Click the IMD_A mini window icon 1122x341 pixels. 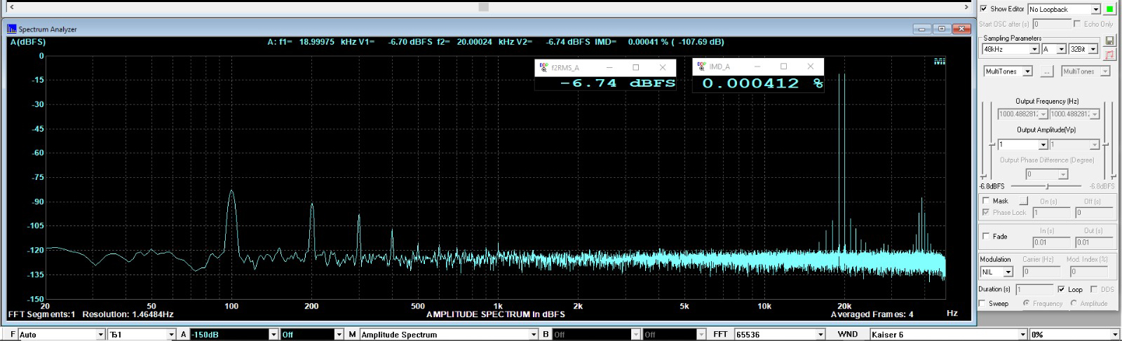pos(701,67)
